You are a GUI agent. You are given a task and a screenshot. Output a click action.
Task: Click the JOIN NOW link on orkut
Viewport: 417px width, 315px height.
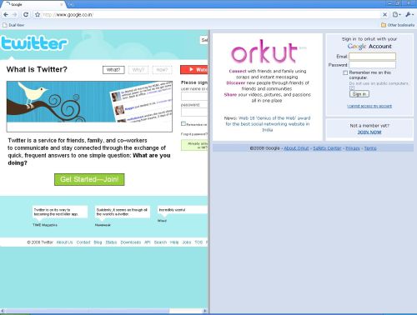[369, 132]
